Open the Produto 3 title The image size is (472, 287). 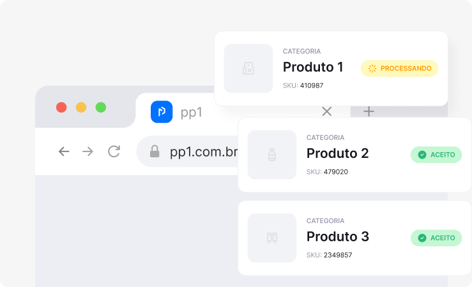click(338, 237)
